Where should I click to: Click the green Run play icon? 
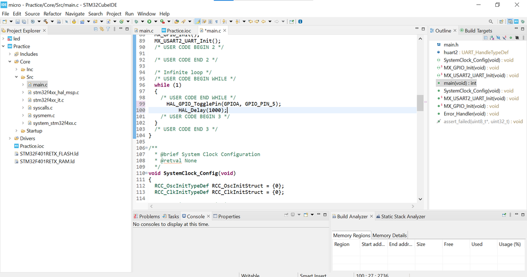149,22
